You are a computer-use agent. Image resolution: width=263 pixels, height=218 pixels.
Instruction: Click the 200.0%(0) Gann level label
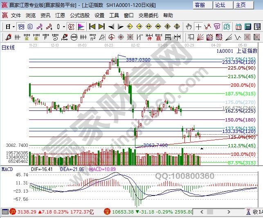(x=243, y=85)
